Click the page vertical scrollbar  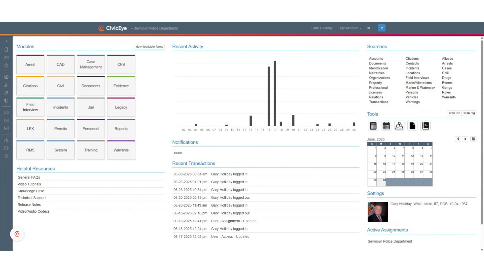click(482, 132)
